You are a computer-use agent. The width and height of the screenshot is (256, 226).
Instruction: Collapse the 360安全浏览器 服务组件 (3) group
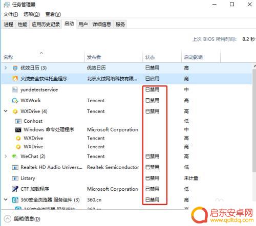(6, 199)
